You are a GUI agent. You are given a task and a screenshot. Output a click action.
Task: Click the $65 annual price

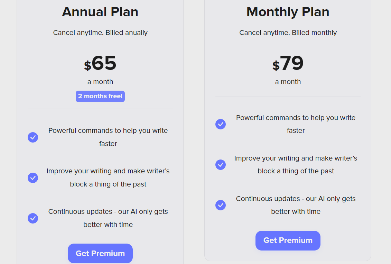click(x=100, y=63)
